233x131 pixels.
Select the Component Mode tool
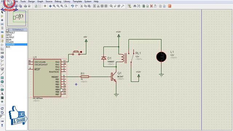pos(2,16)
